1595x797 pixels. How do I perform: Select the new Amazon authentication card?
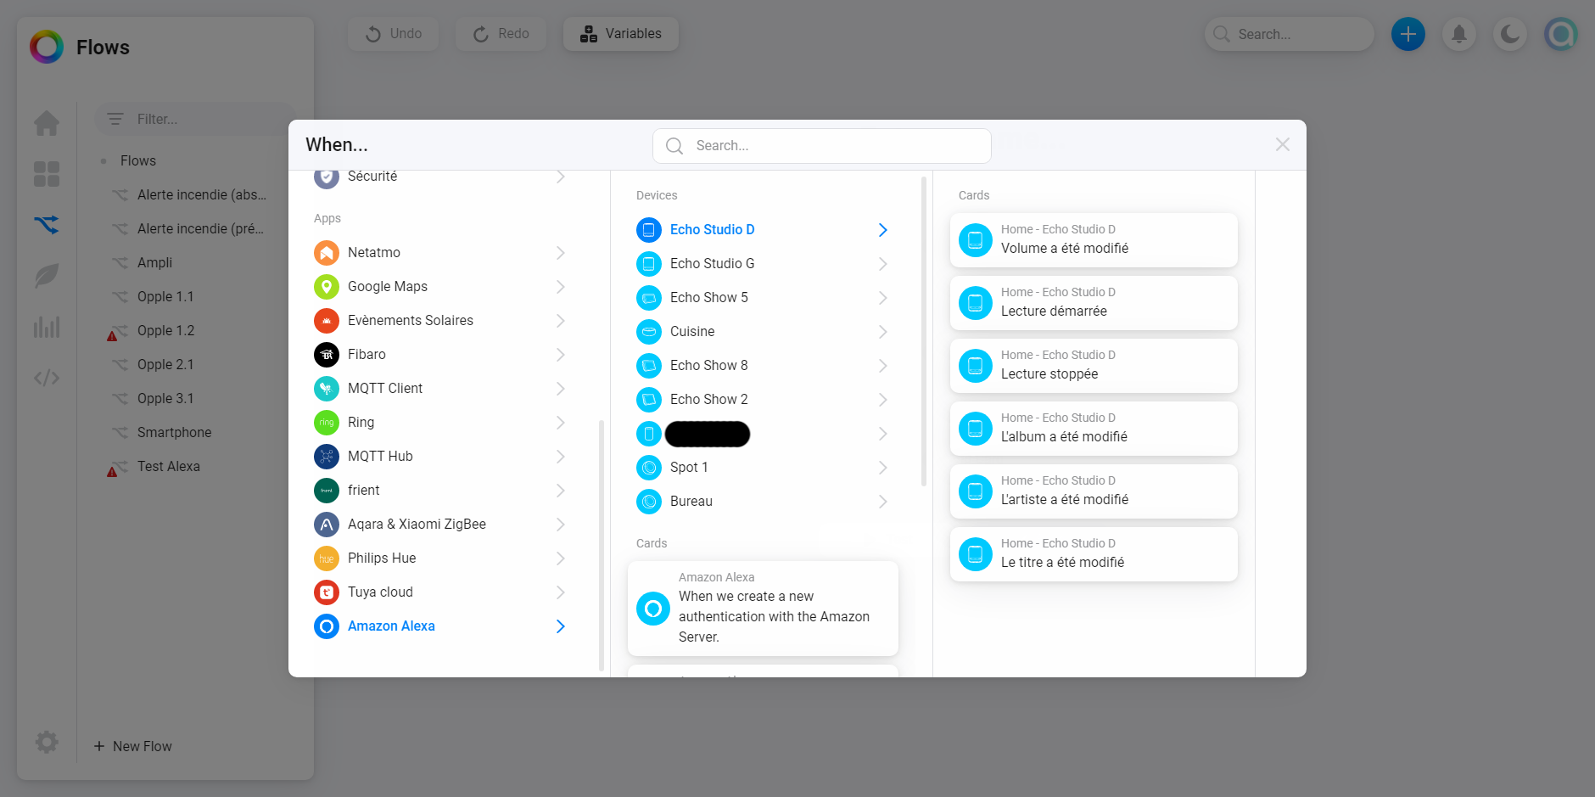(763, 608)
